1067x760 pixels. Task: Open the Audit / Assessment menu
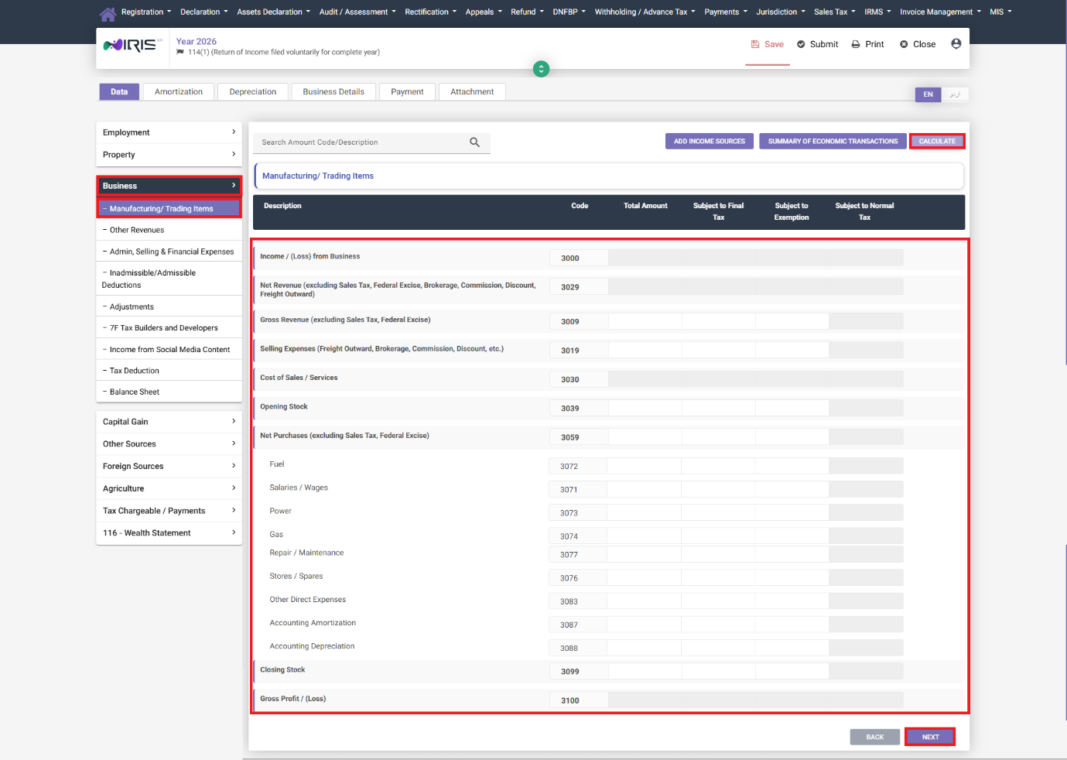tap(357, 12)
